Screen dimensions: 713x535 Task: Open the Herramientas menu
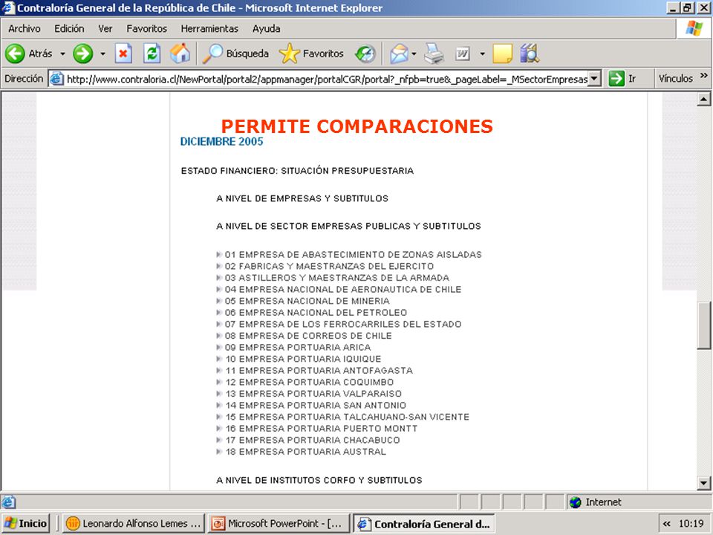[209, 29]
